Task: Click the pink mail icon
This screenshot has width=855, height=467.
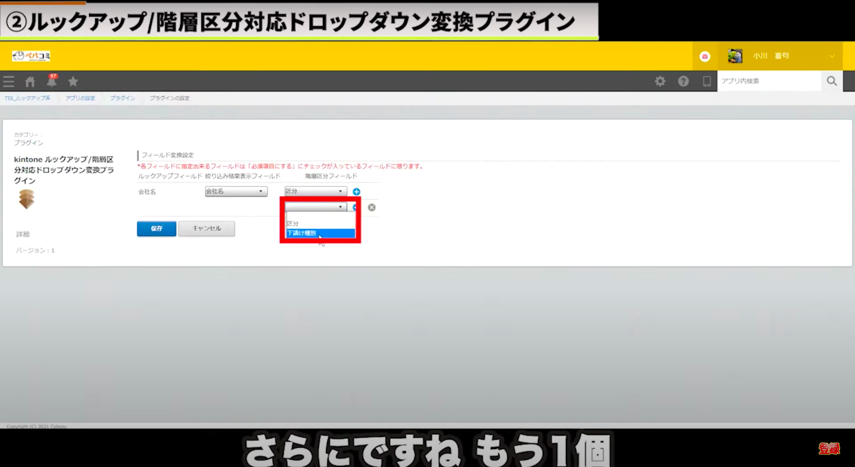Action: tap(705, 56)
